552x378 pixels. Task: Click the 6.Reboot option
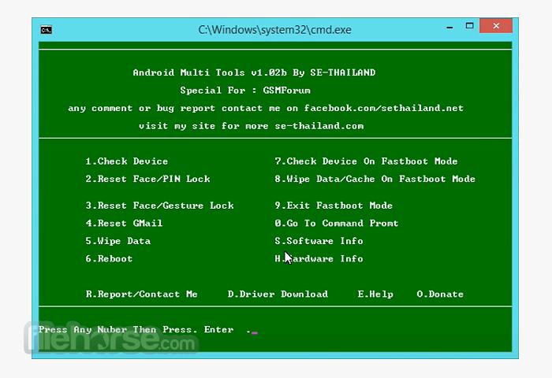109,258
